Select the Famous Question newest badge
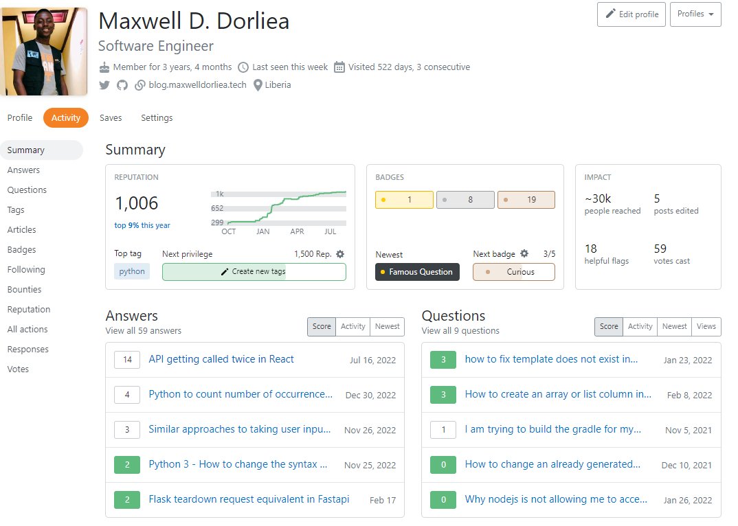 click(x=417, y=272)
